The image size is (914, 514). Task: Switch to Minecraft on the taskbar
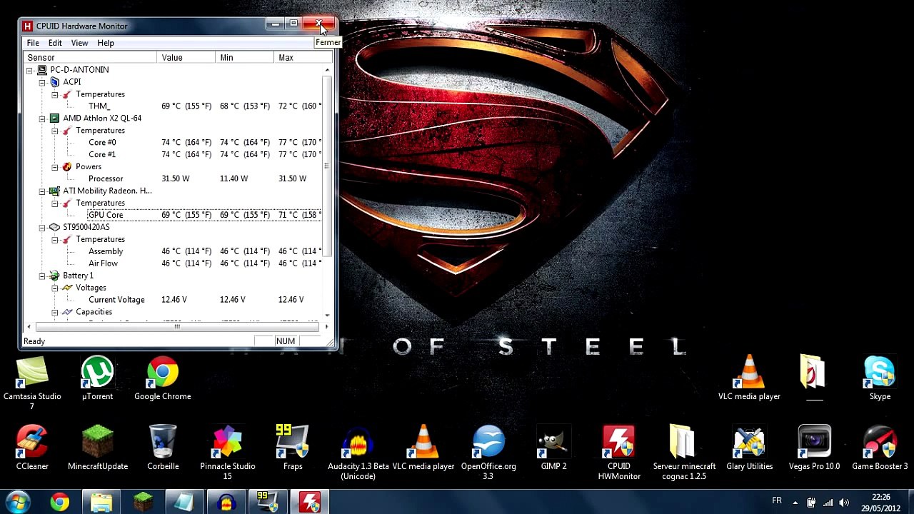pos(143,502)
